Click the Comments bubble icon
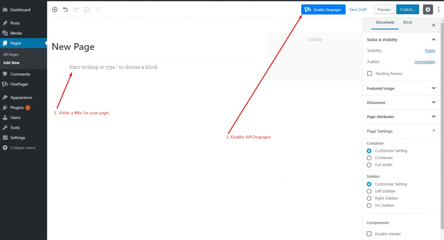The height and width of the screenshot is (240, 444). pos(5,74)
